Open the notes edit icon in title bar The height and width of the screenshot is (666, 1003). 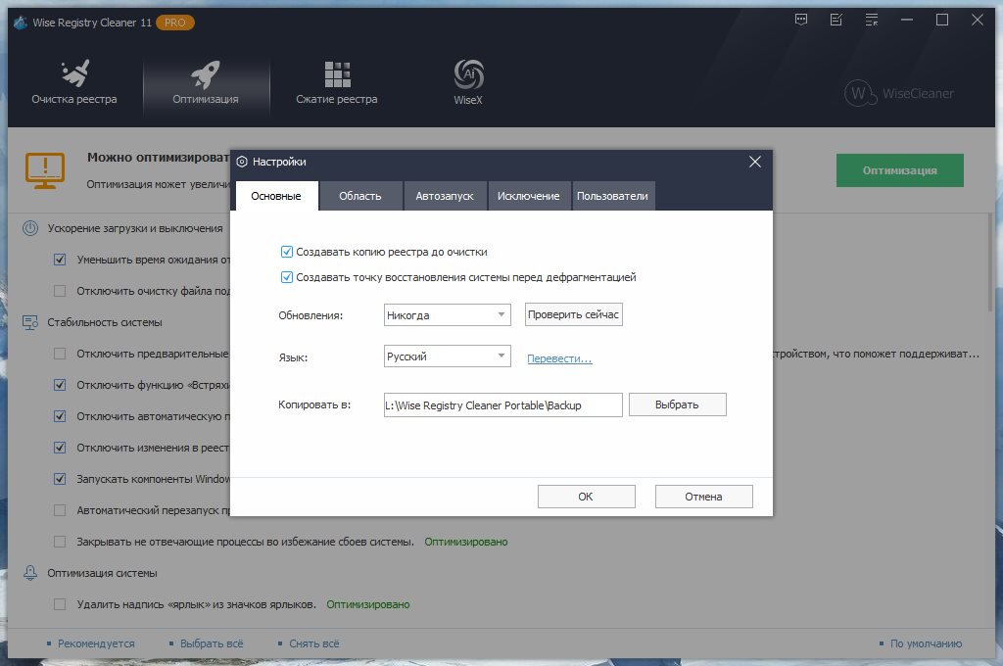coord(836,20)
